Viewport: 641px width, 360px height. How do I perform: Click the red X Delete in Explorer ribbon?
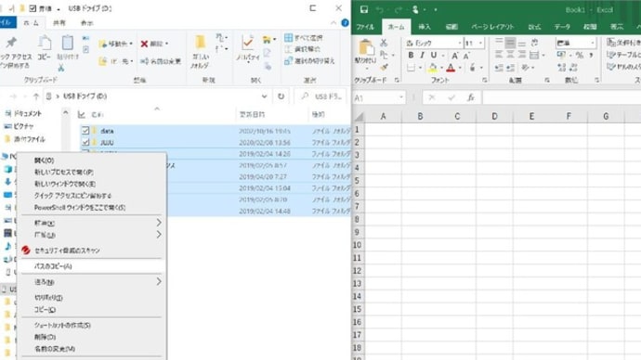(x=144, y=44)
